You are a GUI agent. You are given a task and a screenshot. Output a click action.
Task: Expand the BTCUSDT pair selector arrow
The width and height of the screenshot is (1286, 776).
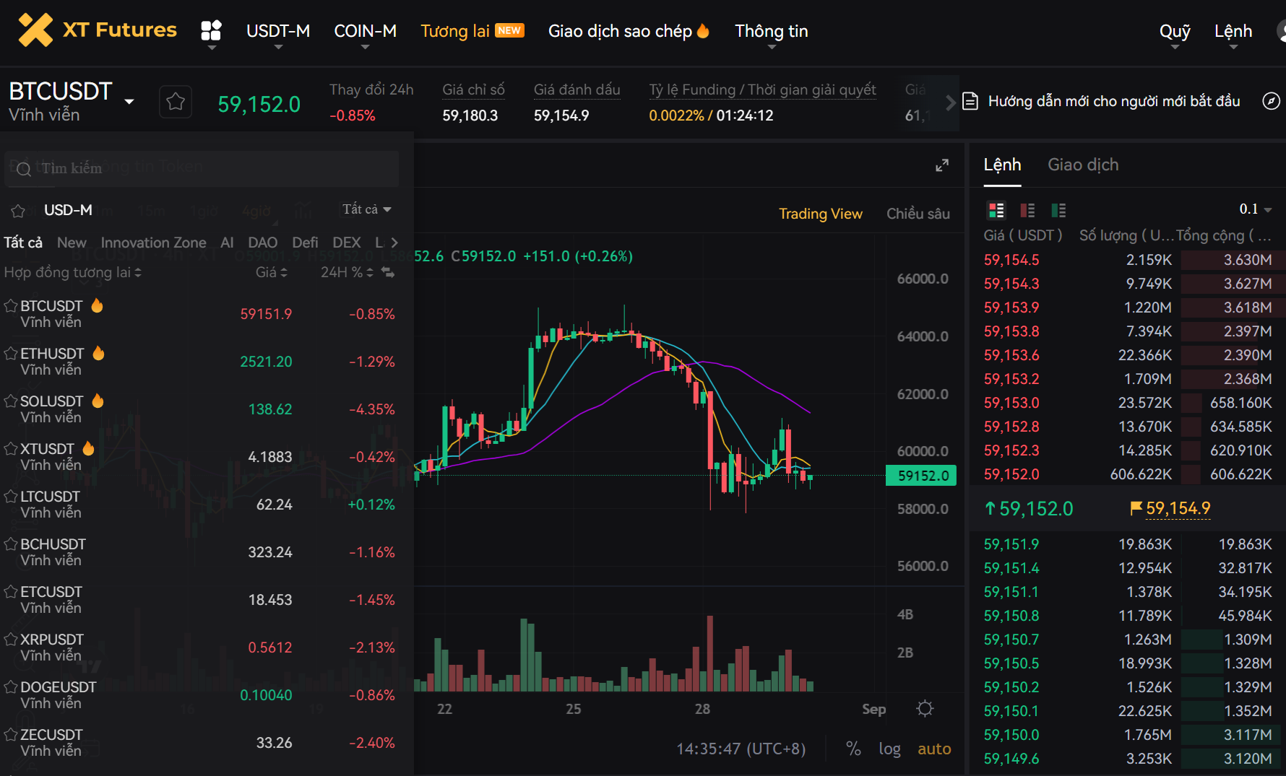click(x=129, y=102)
